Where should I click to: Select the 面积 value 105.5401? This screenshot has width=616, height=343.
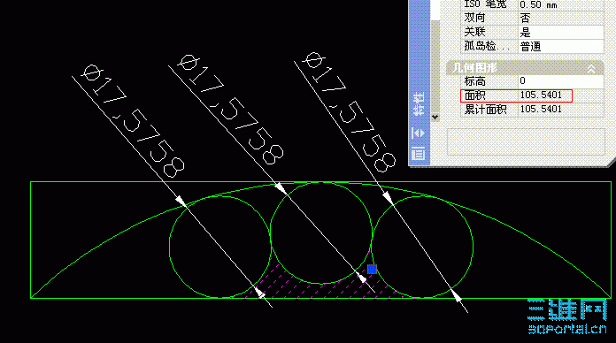(x=541, y=95)
